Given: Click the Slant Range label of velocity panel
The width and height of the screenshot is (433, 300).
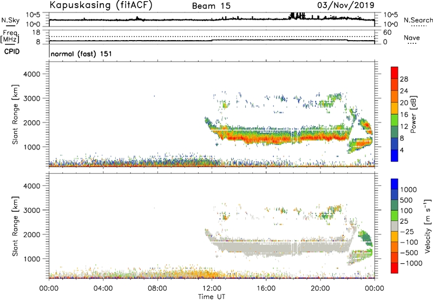Looking at the screenshot, I should coord(15,226).
